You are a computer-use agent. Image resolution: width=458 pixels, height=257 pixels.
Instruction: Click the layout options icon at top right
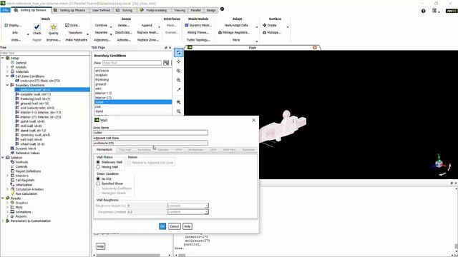tap(435, 11)
